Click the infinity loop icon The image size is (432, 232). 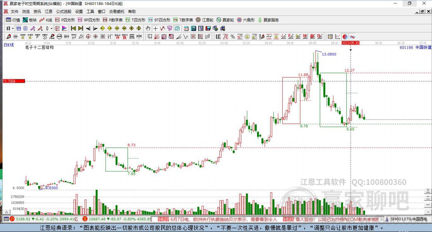point(352,37)
